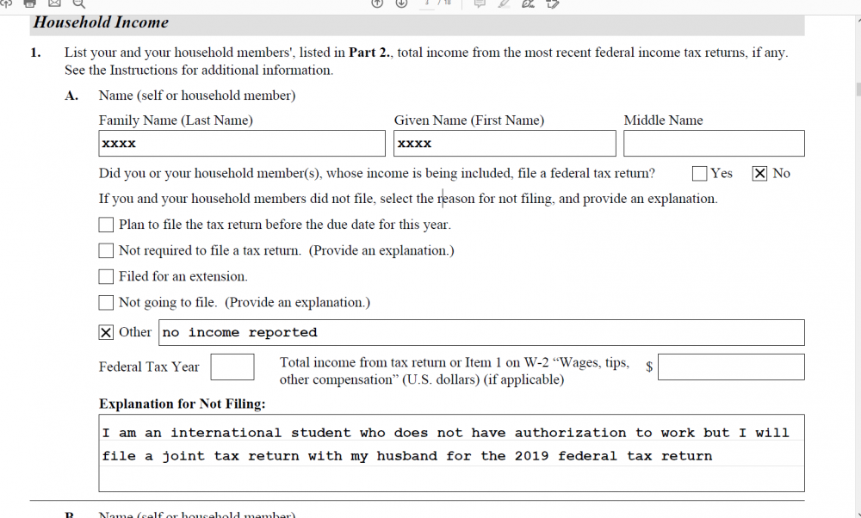Image resolution: width=861 pixels, height=518 pixels.
Task: Check Yes for filed federal tax return
Action: pyautogui.click(x=699, y=174)
